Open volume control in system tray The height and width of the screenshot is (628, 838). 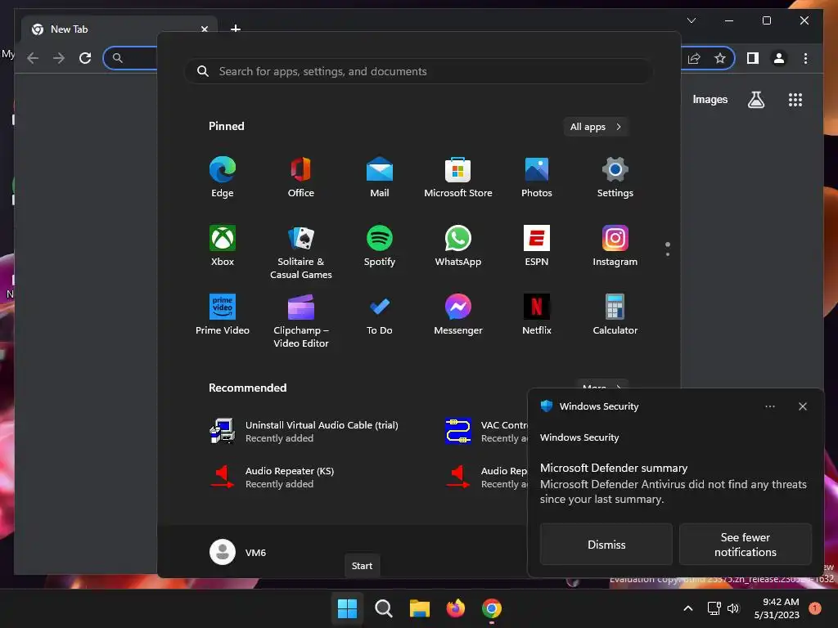732,608
